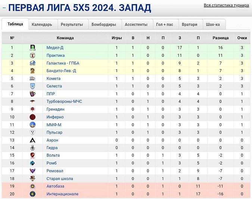Open the Результаты tab
The height and width of the screenshot is (199, 252).
point(72,25)
